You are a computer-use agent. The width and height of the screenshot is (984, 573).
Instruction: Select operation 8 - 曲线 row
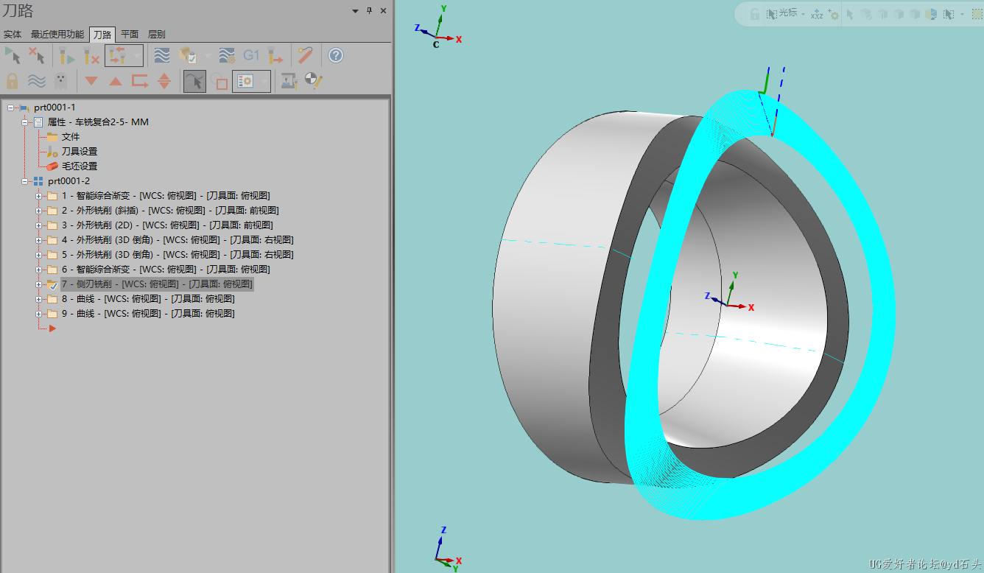tap(148, 299)
